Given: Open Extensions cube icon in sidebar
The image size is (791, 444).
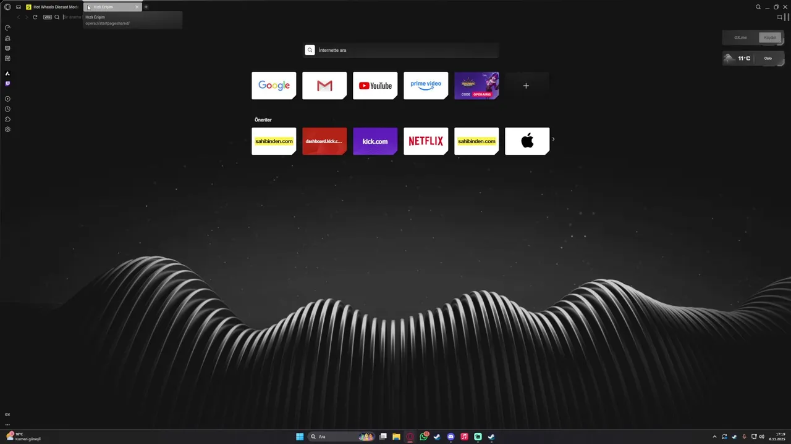Looking at the screenshot, I should click(7, 119).
